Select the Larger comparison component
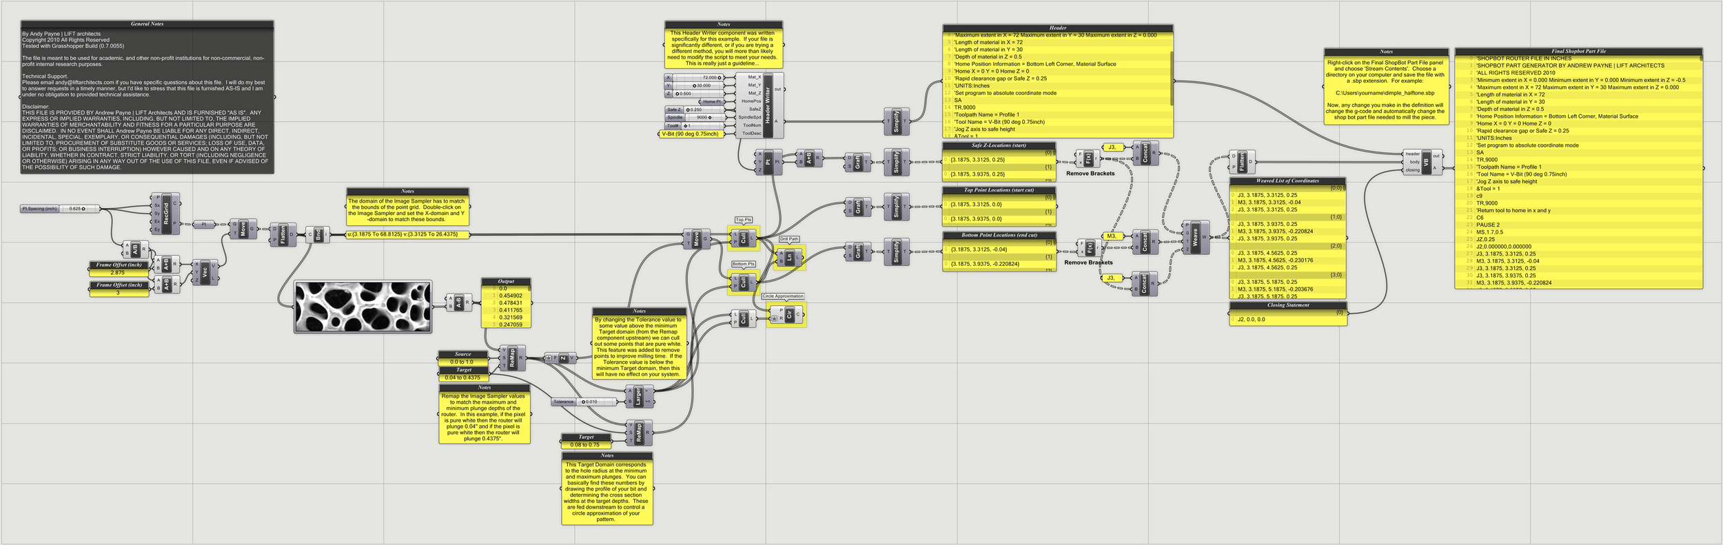The height and width of the screenshot is (545, 1723). coord(638,395)
